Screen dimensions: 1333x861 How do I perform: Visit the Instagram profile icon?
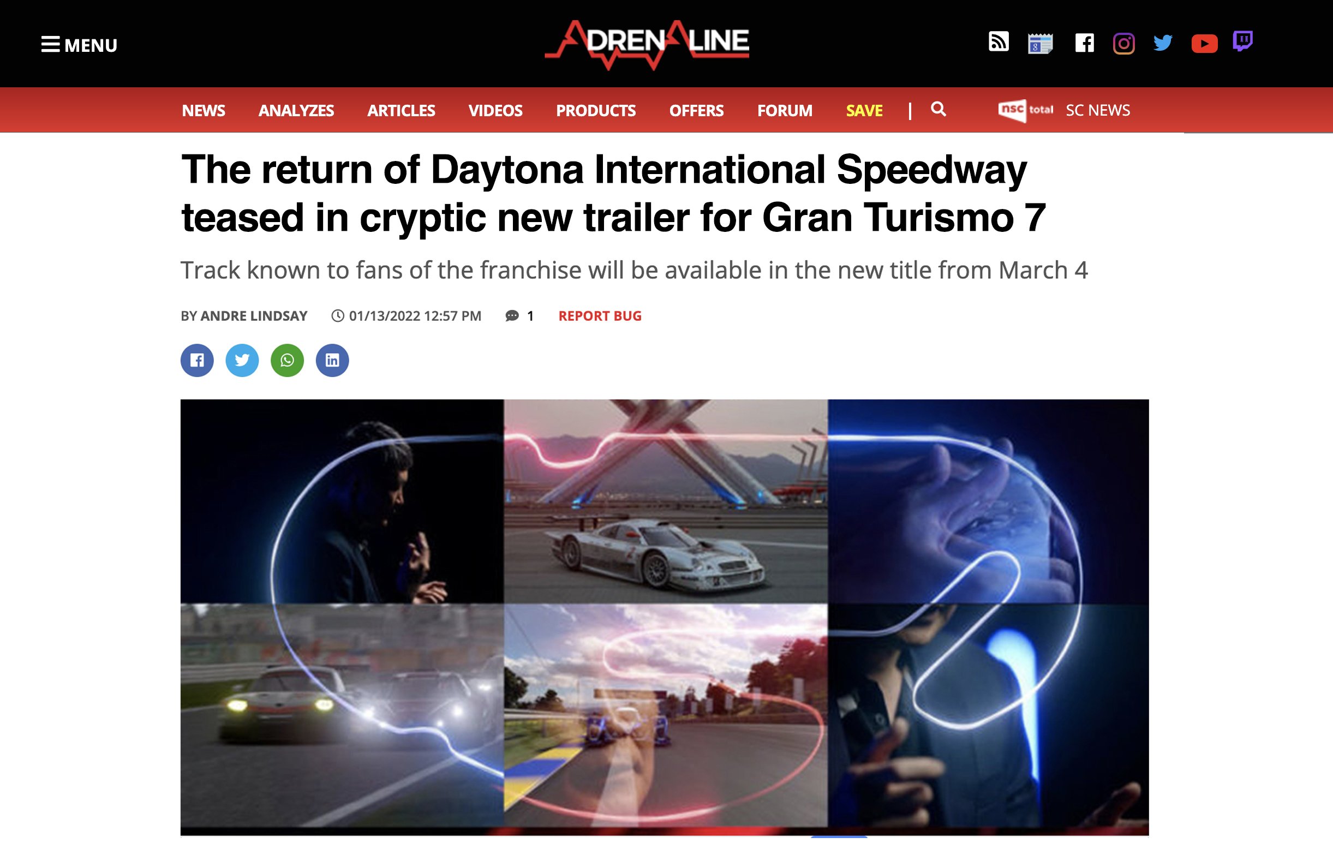(1123, 43)
